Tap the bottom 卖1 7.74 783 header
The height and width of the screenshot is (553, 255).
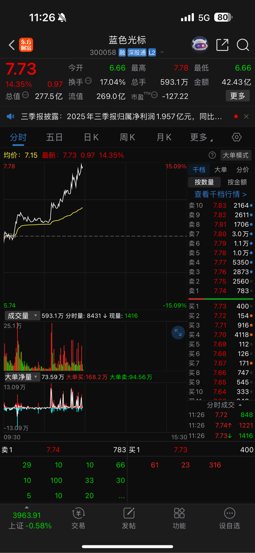(x=63, y=450)
